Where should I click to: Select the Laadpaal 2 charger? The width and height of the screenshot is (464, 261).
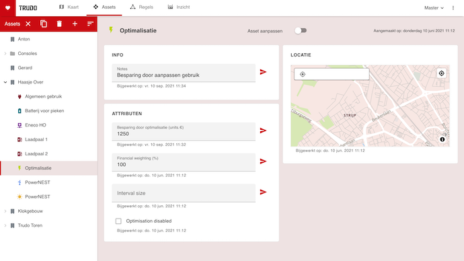[x=48, y=154]
